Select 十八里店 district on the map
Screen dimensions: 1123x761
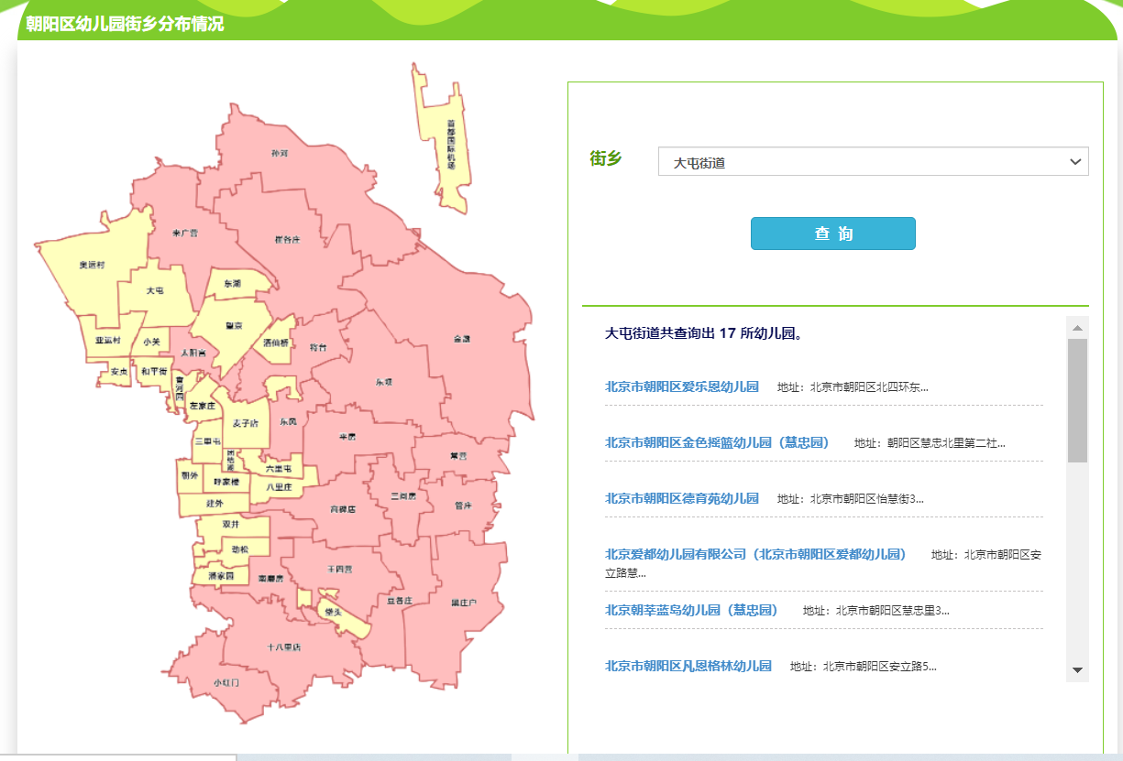tap(284, 647)
